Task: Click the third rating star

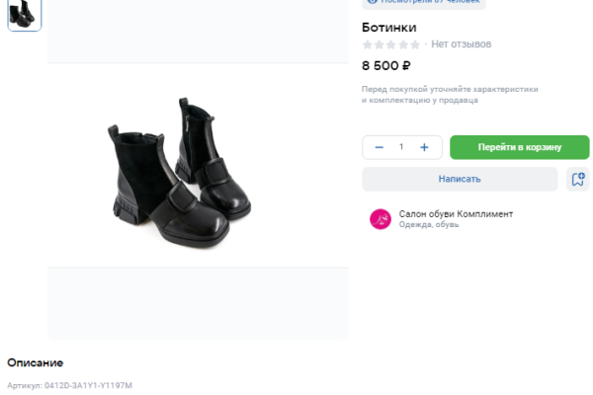Action: click(x=391, y=44)
